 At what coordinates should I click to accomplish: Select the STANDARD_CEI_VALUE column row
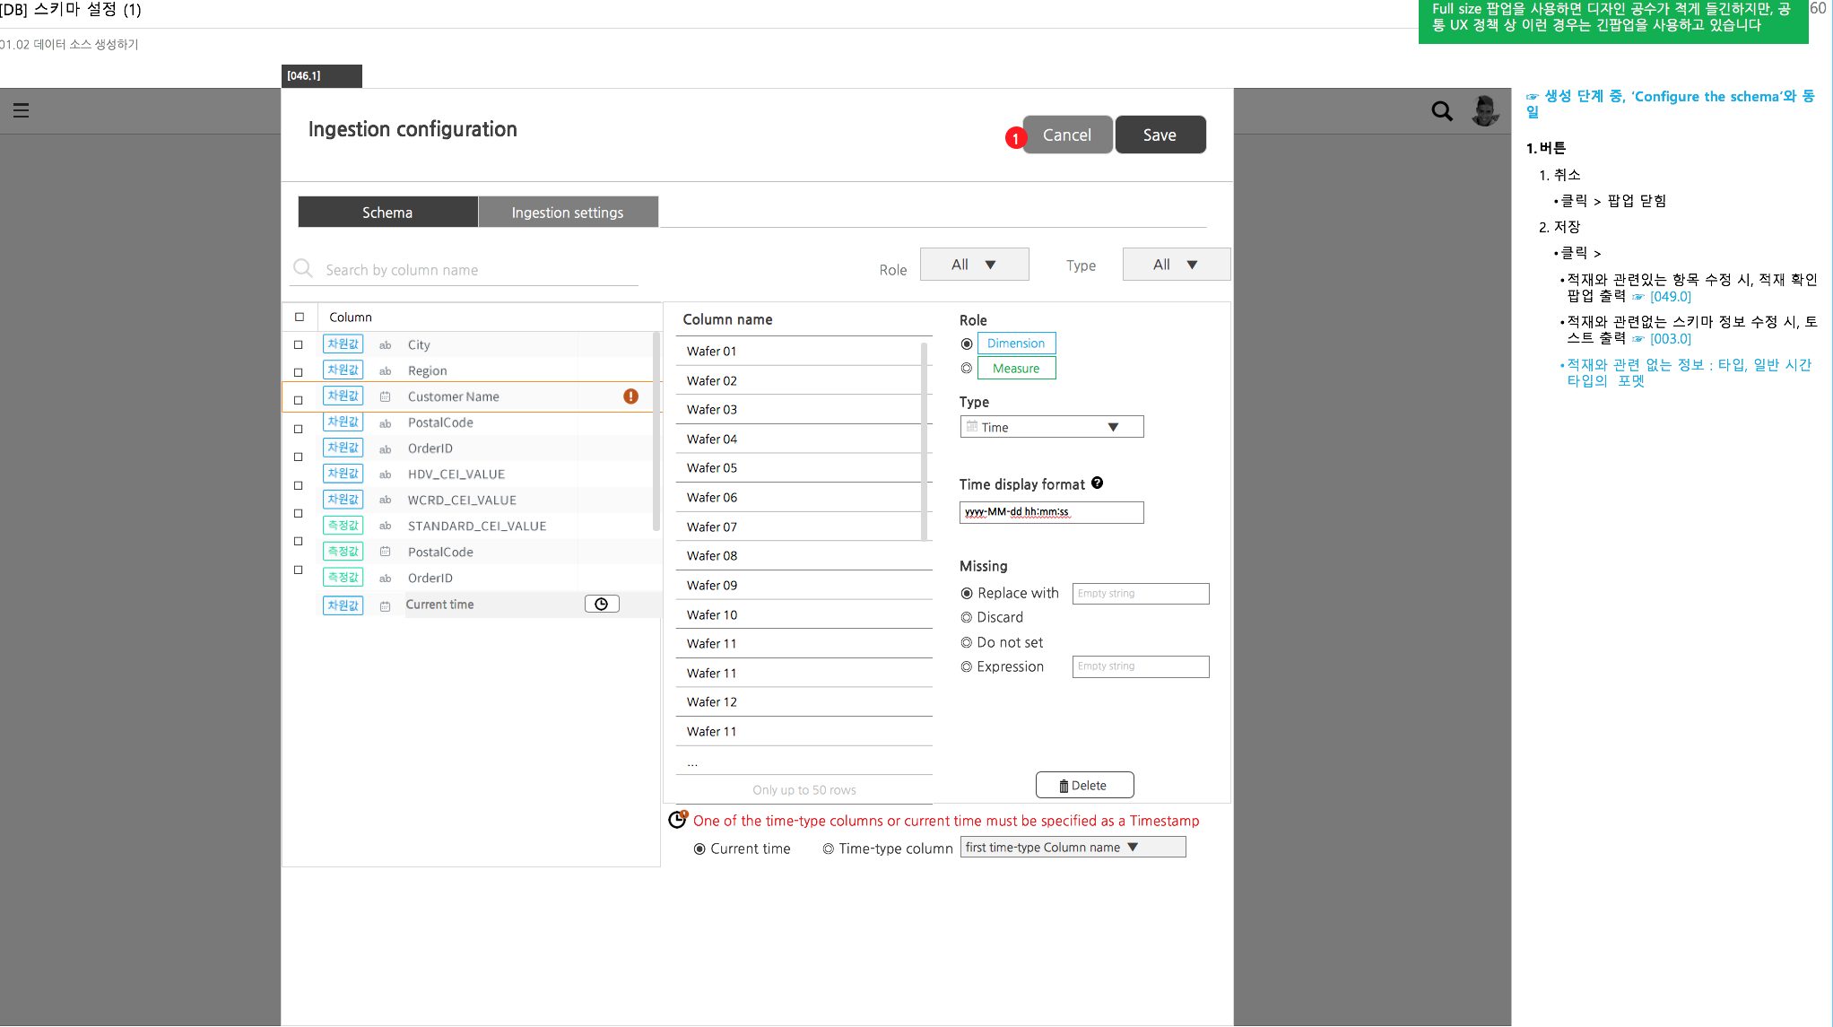[472, 527]
